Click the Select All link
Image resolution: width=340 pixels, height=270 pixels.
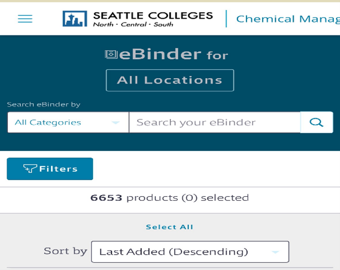coord(169,227)
